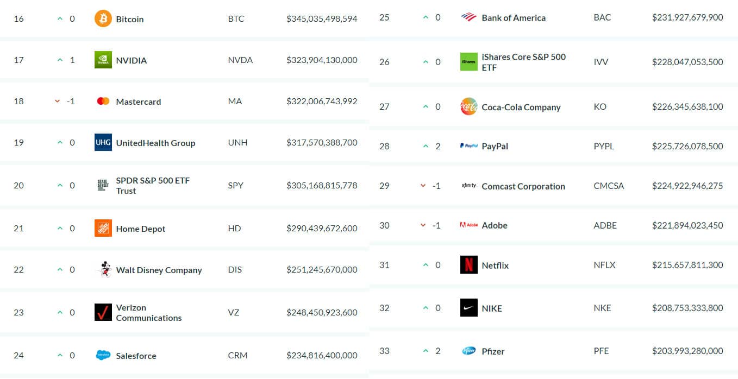This screenshot has width=738, height=379.
Task: Click rank number 31 of the Netflix row
Action: point(384,265)
